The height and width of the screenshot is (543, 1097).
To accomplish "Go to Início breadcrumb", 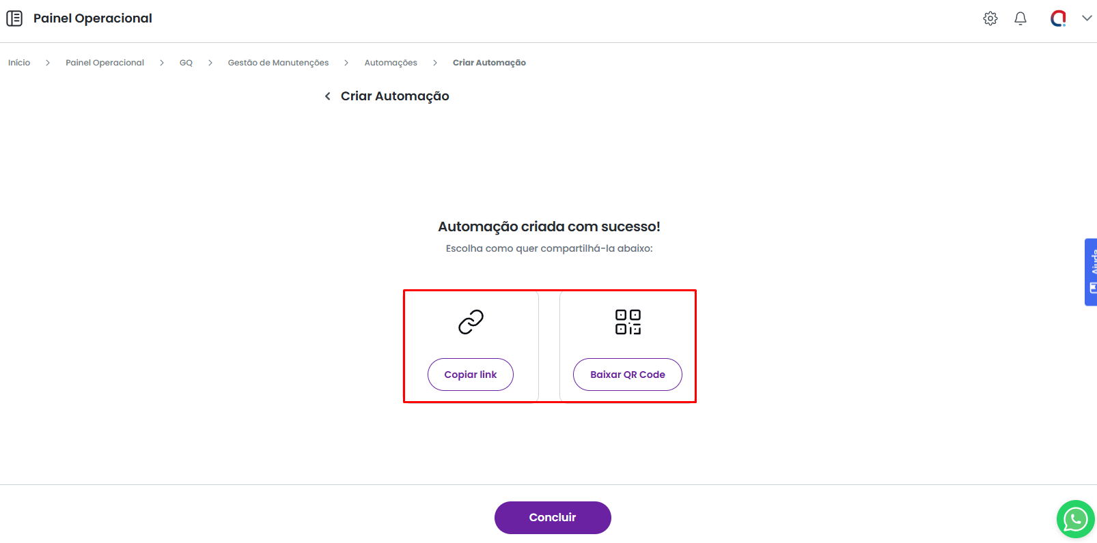I will (x=19, y=63).
